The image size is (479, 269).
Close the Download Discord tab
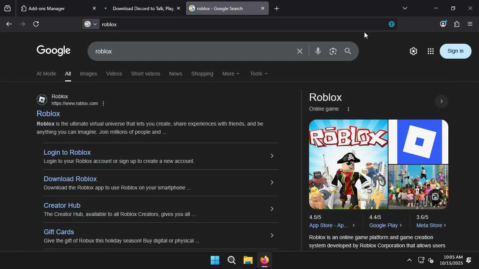(x=178, y=8)
